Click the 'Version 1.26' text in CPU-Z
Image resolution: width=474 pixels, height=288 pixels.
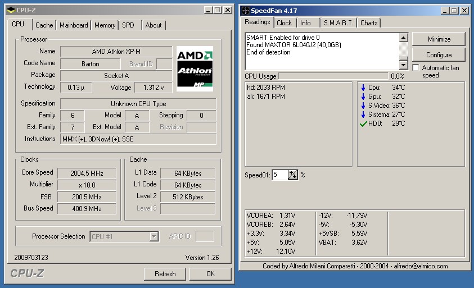point(202,258)
